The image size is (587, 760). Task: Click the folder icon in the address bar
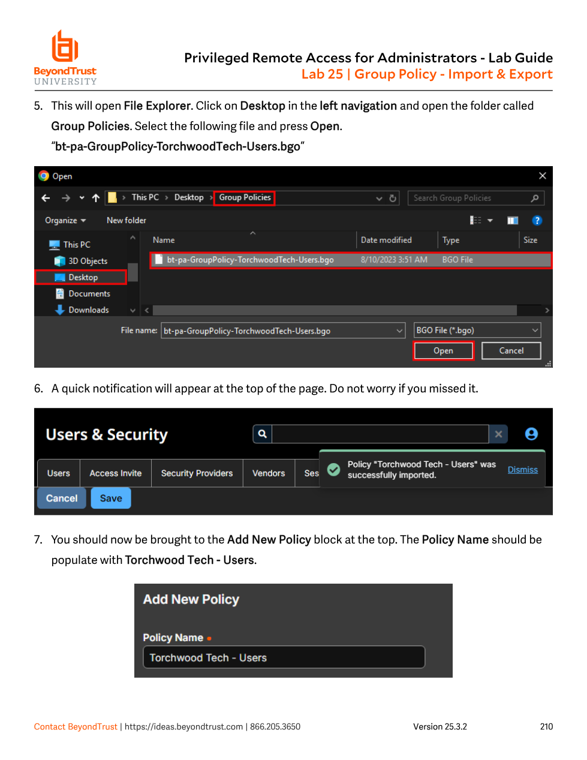point(112,197)
